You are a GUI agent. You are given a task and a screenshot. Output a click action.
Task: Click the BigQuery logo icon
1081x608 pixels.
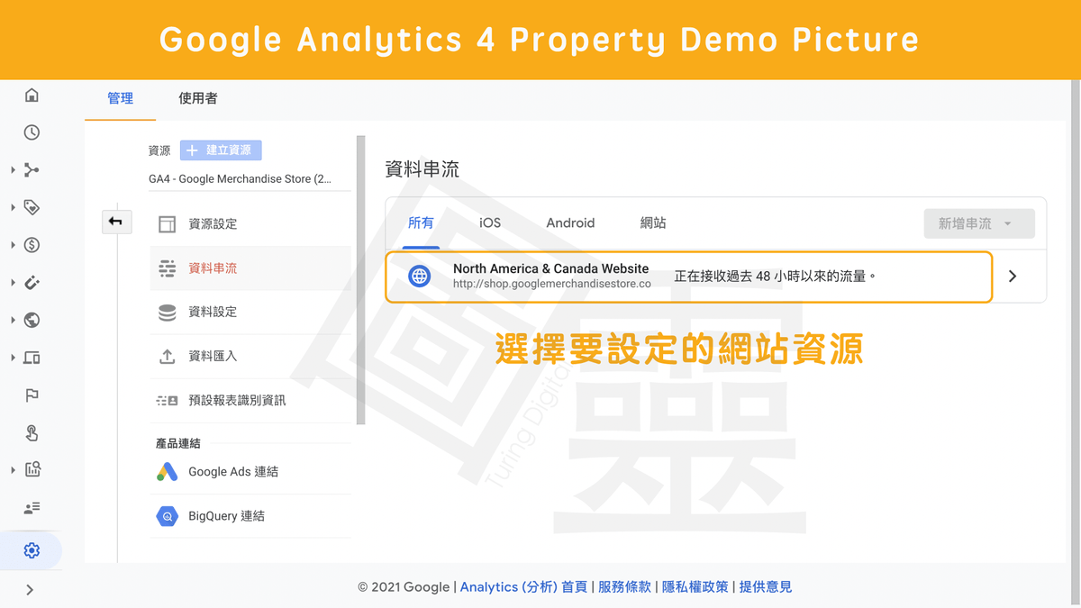coord(167,516)
